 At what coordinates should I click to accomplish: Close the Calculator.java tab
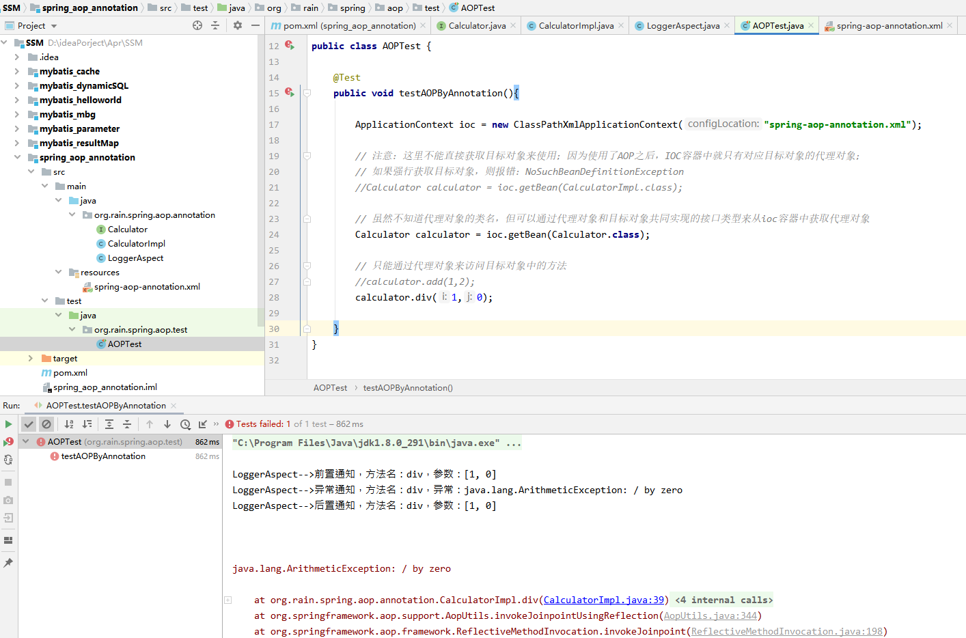[513, 25]
